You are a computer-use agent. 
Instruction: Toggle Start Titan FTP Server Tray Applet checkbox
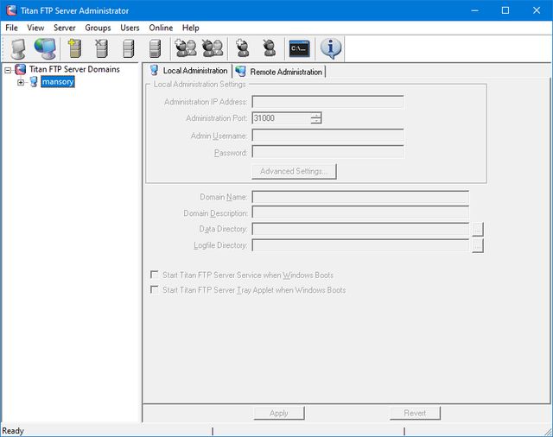click(x=155, y=290)
